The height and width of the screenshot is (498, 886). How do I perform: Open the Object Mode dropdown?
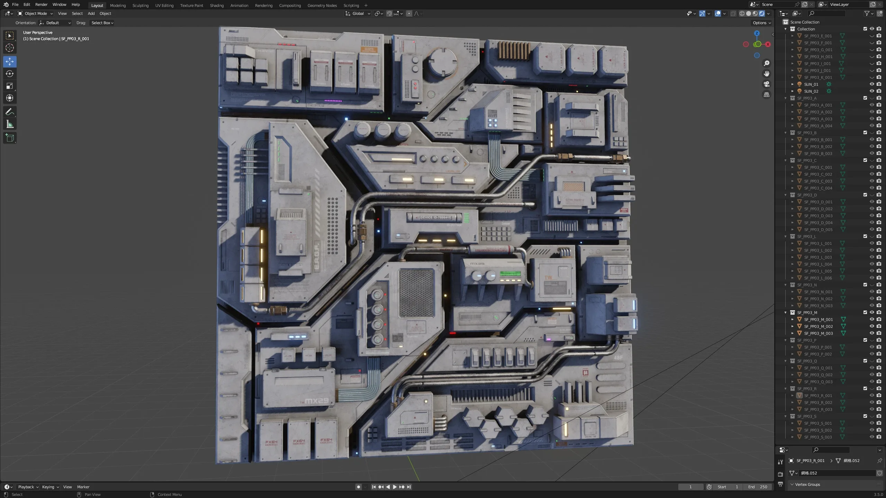35,13
